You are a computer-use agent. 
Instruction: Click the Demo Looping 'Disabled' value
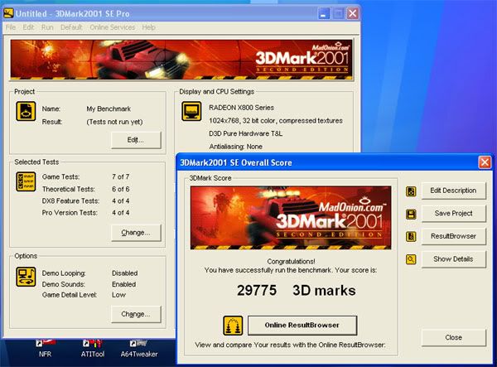[124, 273]
